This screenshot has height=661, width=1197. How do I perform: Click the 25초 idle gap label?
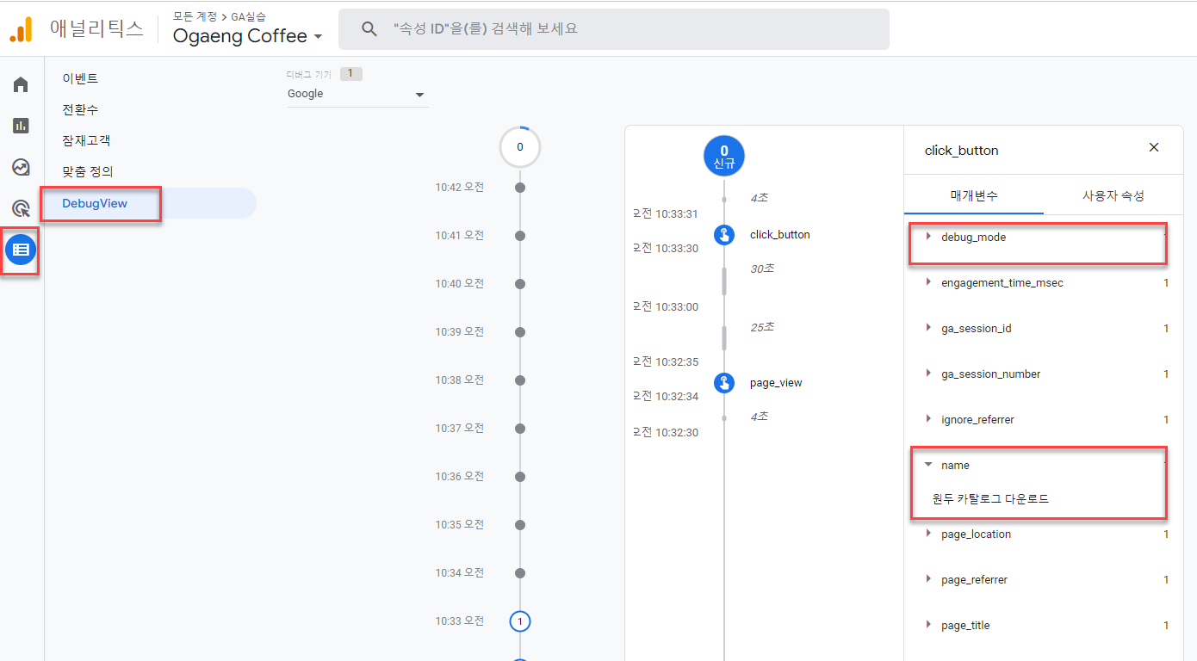coord(762,327)
